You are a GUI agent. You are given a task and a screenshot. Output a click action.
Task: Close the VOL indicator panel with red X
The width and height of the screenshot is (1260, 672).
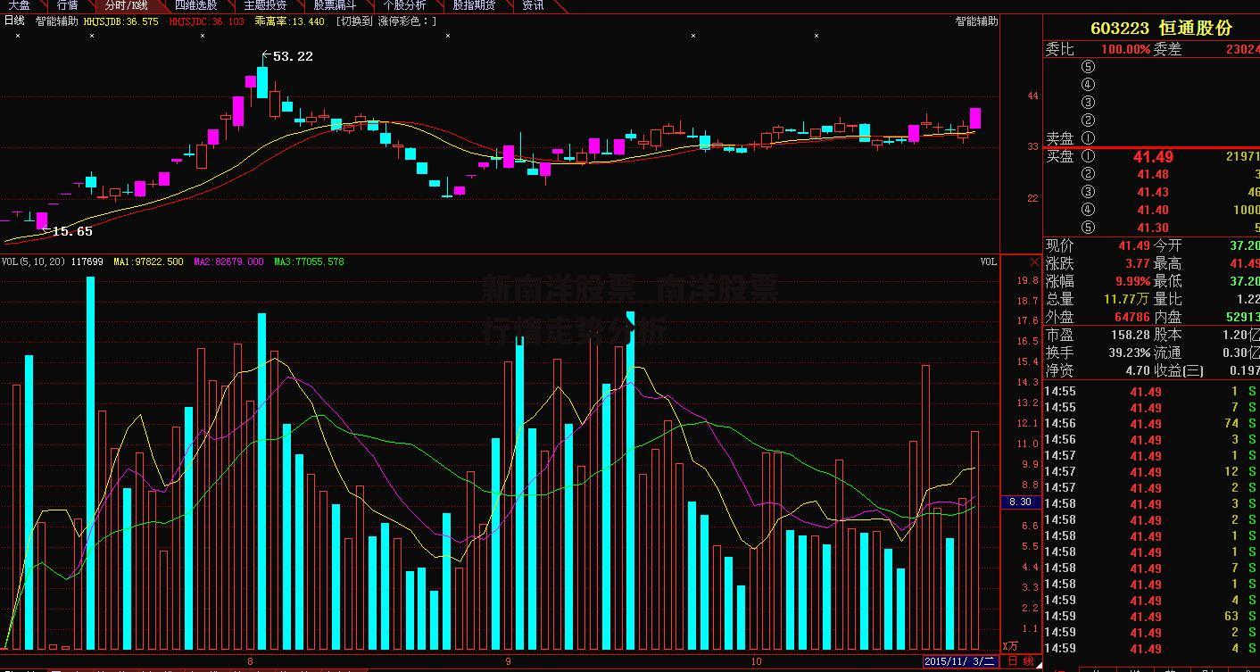click(x=1034, y=261)
